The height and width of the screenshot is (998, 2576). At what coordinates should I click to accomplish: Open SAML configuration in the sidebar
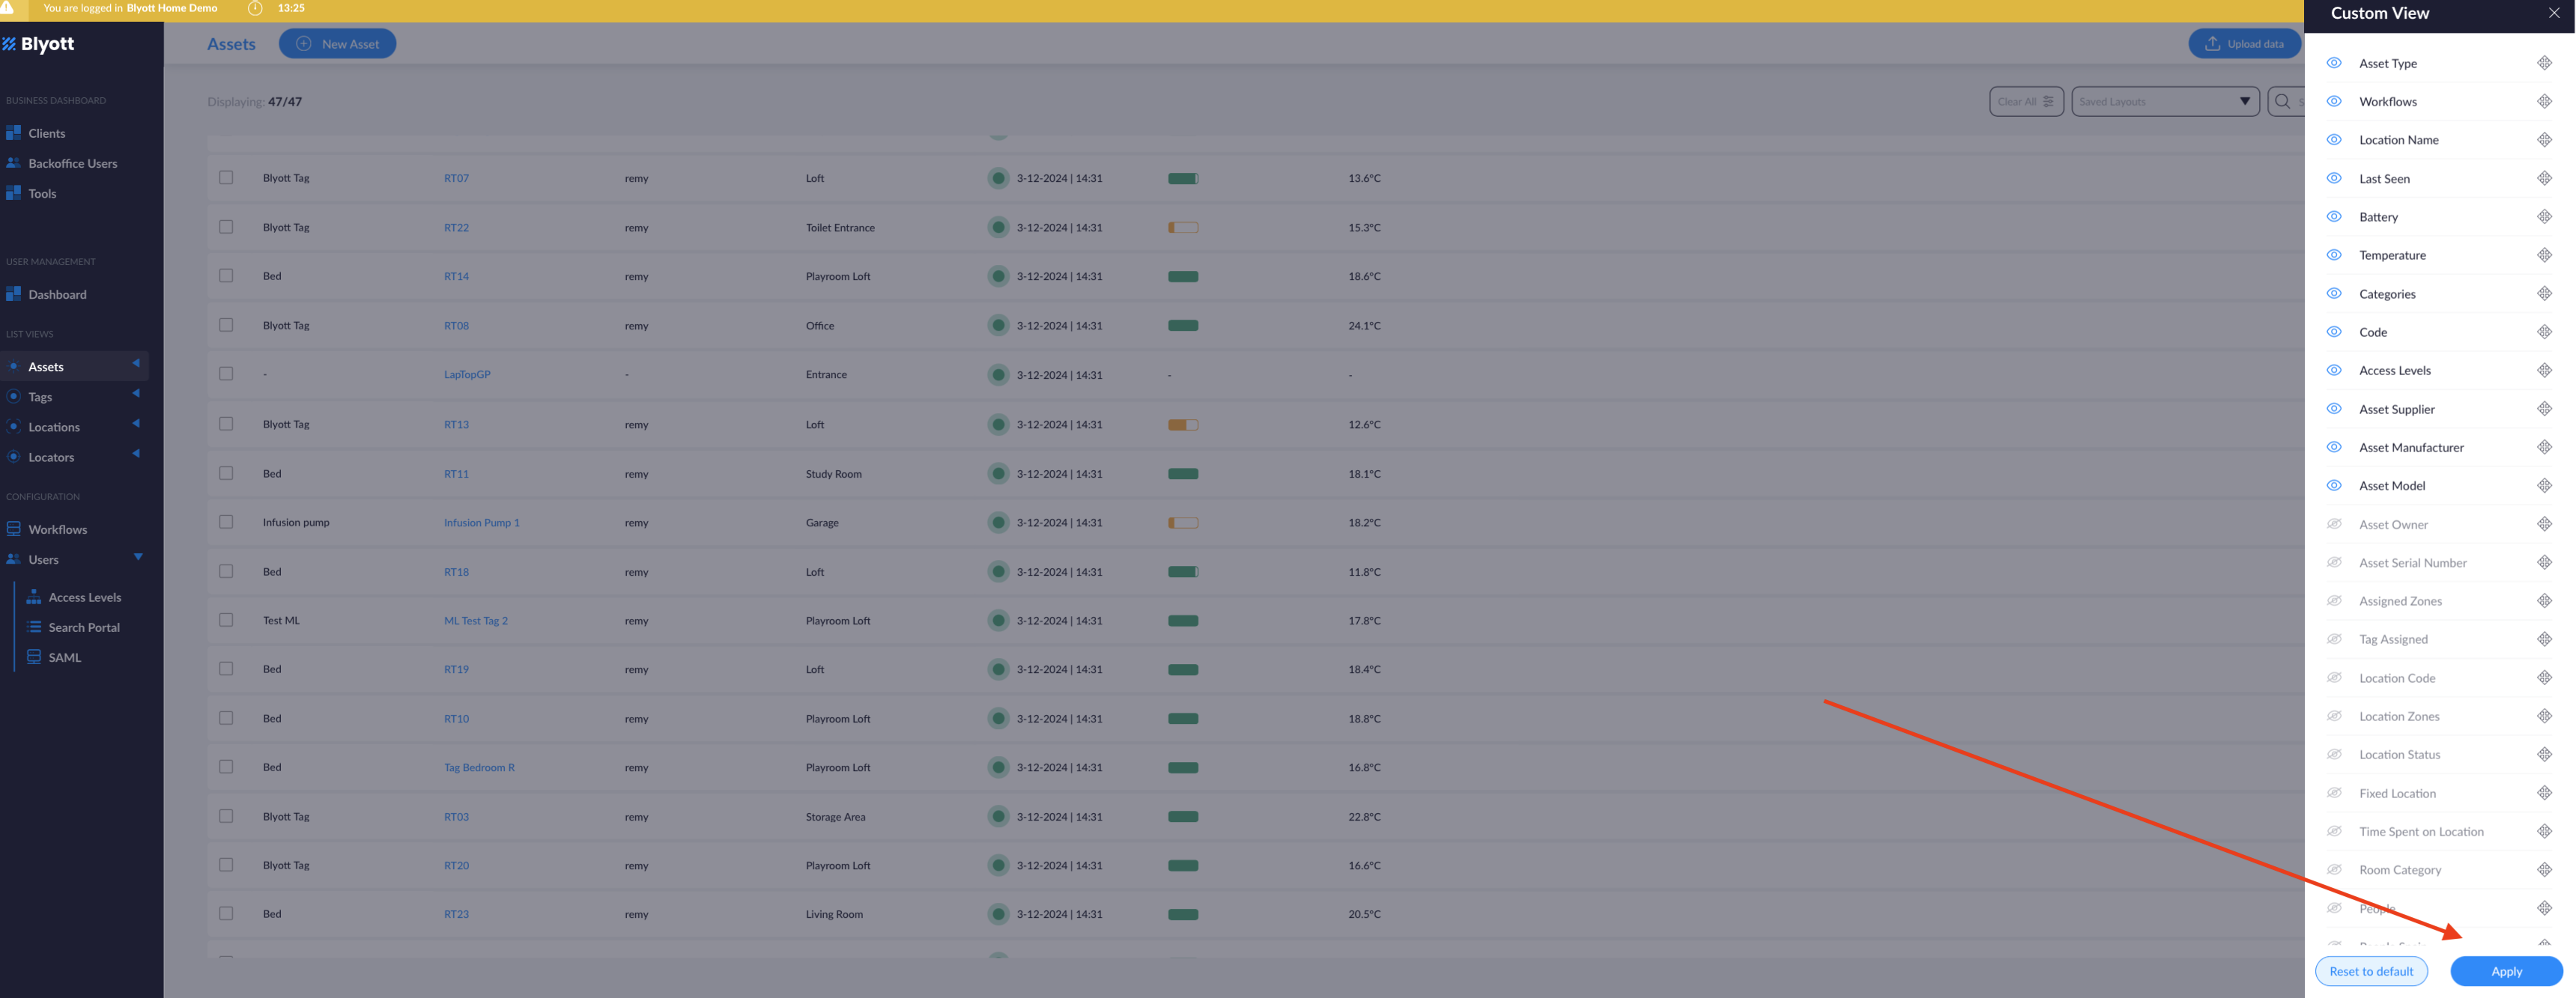[x=64, y=657]
